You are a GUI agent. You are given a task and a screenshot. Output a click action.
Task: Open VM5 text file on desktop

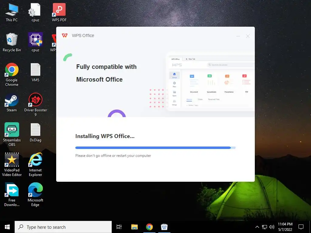(35, 73)
